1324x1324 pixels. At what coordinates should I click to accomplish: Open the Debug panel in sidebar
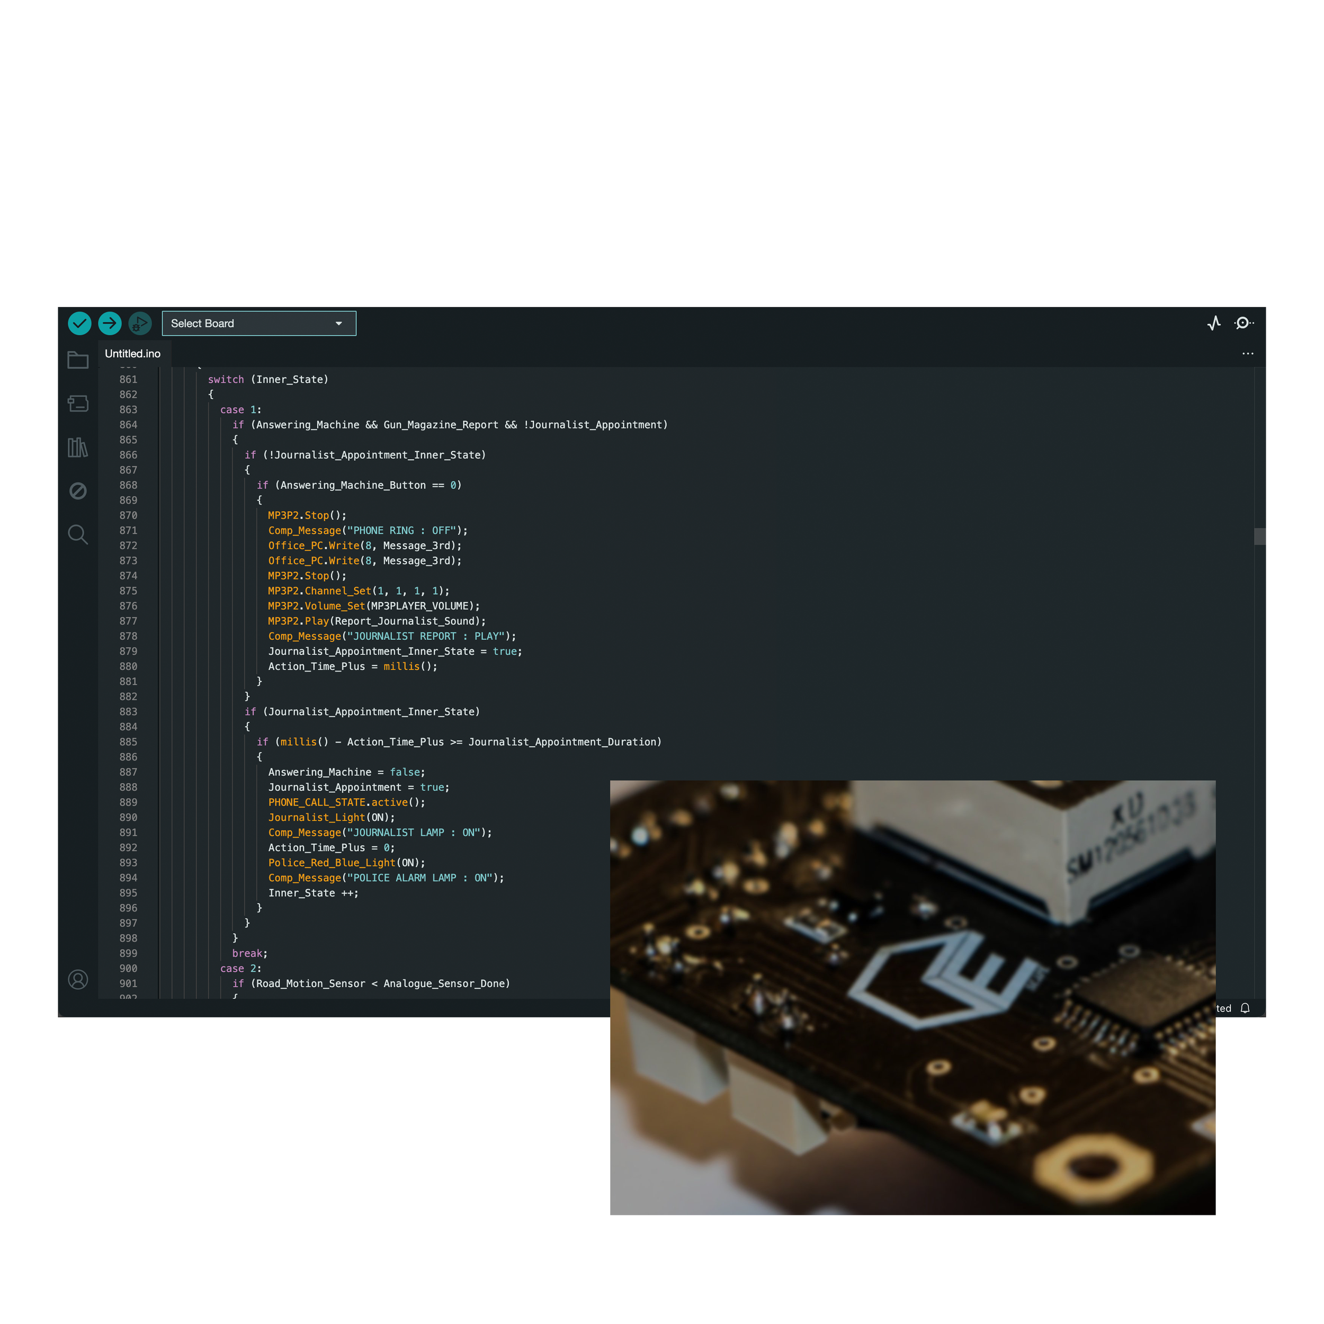[78, 491]
